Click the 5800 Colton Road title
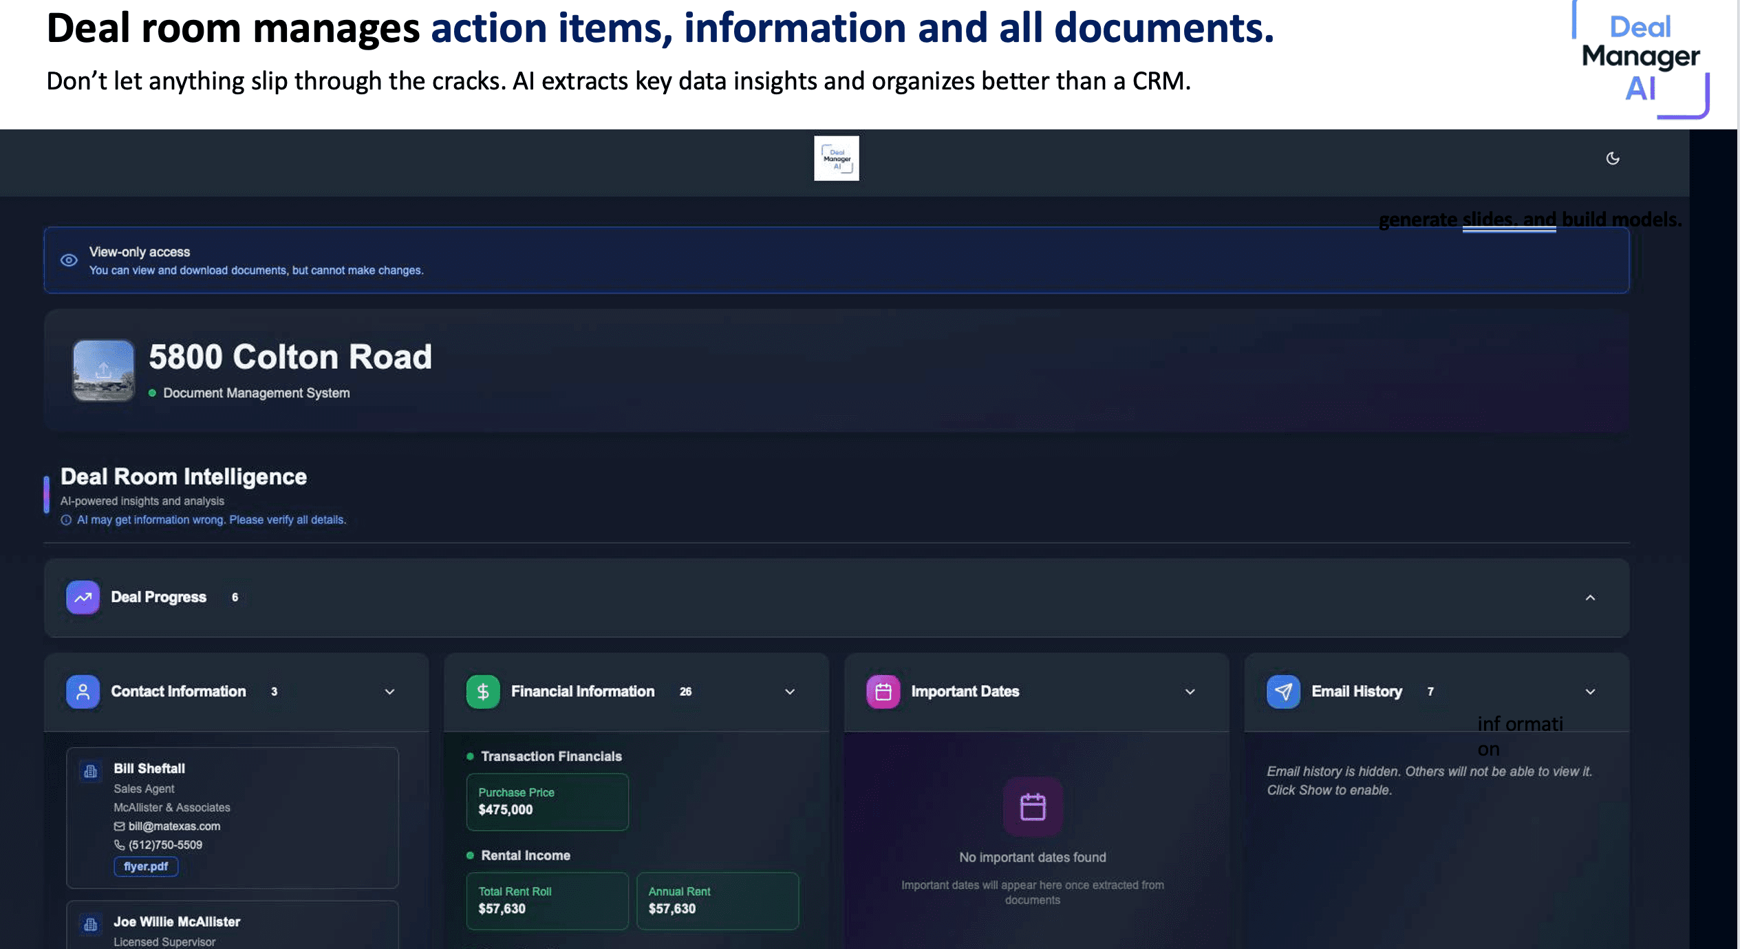 [290, 357]
